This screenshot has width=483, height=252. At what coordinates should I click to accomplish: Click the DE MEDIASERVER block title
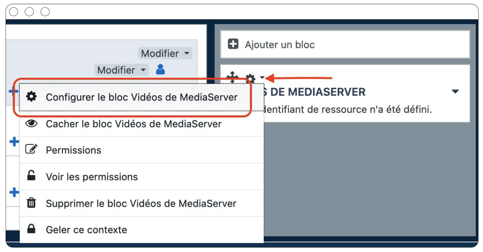318,92
